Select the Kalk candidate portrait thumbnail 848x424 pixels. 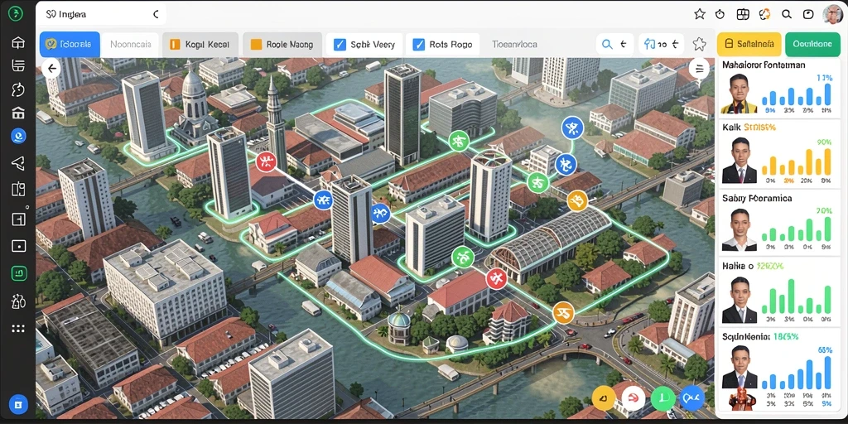[739, 160]
